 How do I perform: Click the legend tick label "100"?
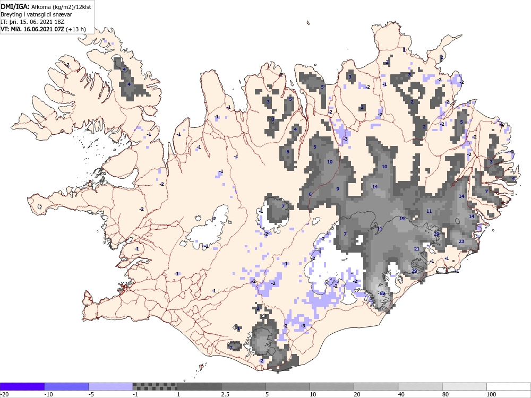point(491,394)
